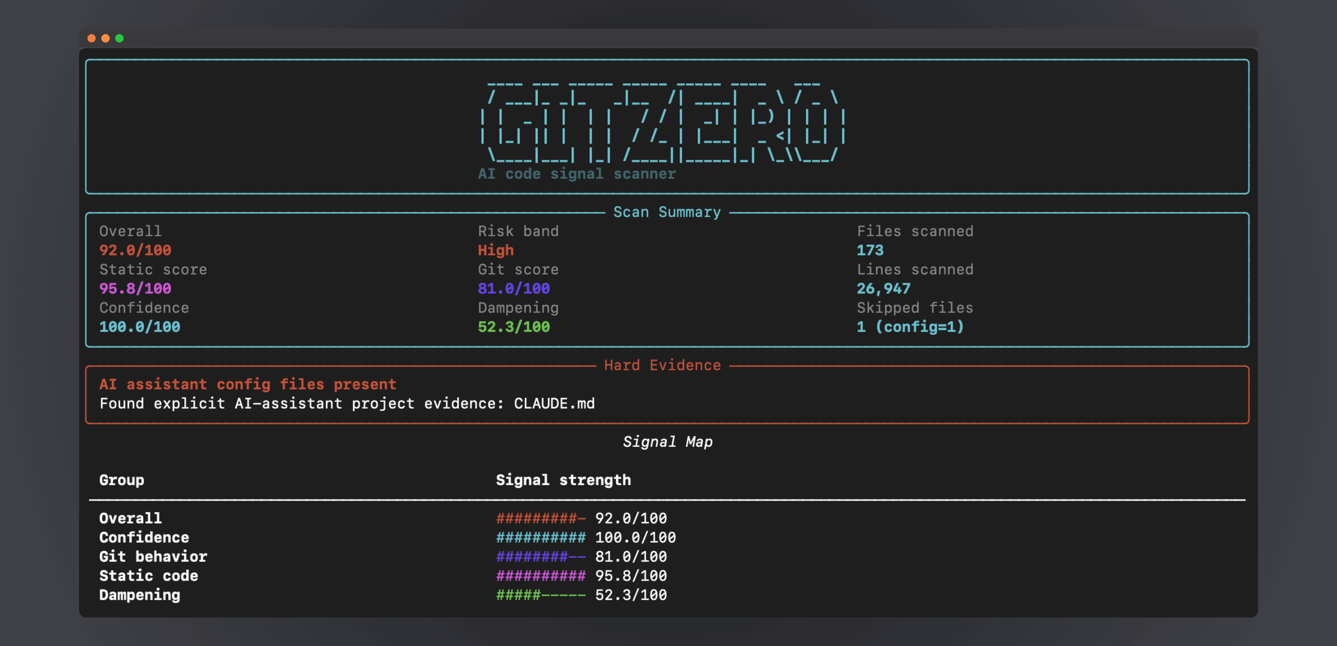This screenshot has height=646, width=1337.
Task: Select the Dampening value '52.3/100' in the summary
Action: [x=514, y=327]
